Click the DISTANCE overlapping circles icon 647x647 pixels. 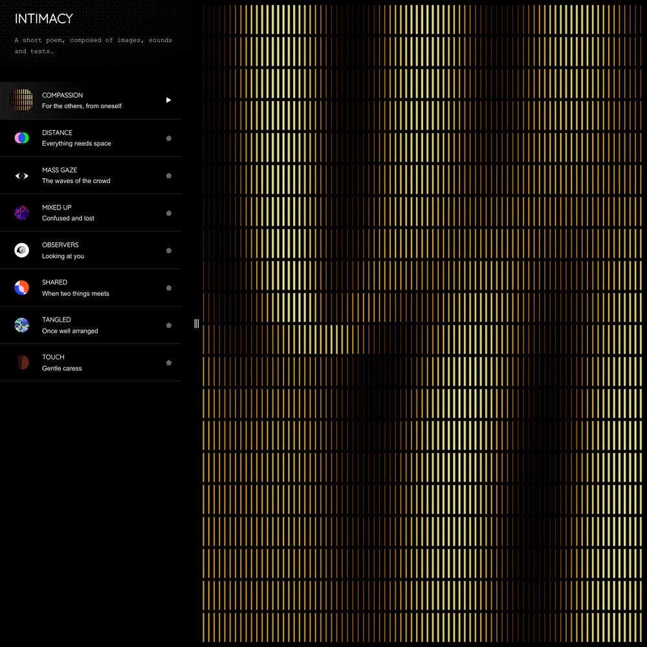(x=21, y=138)
